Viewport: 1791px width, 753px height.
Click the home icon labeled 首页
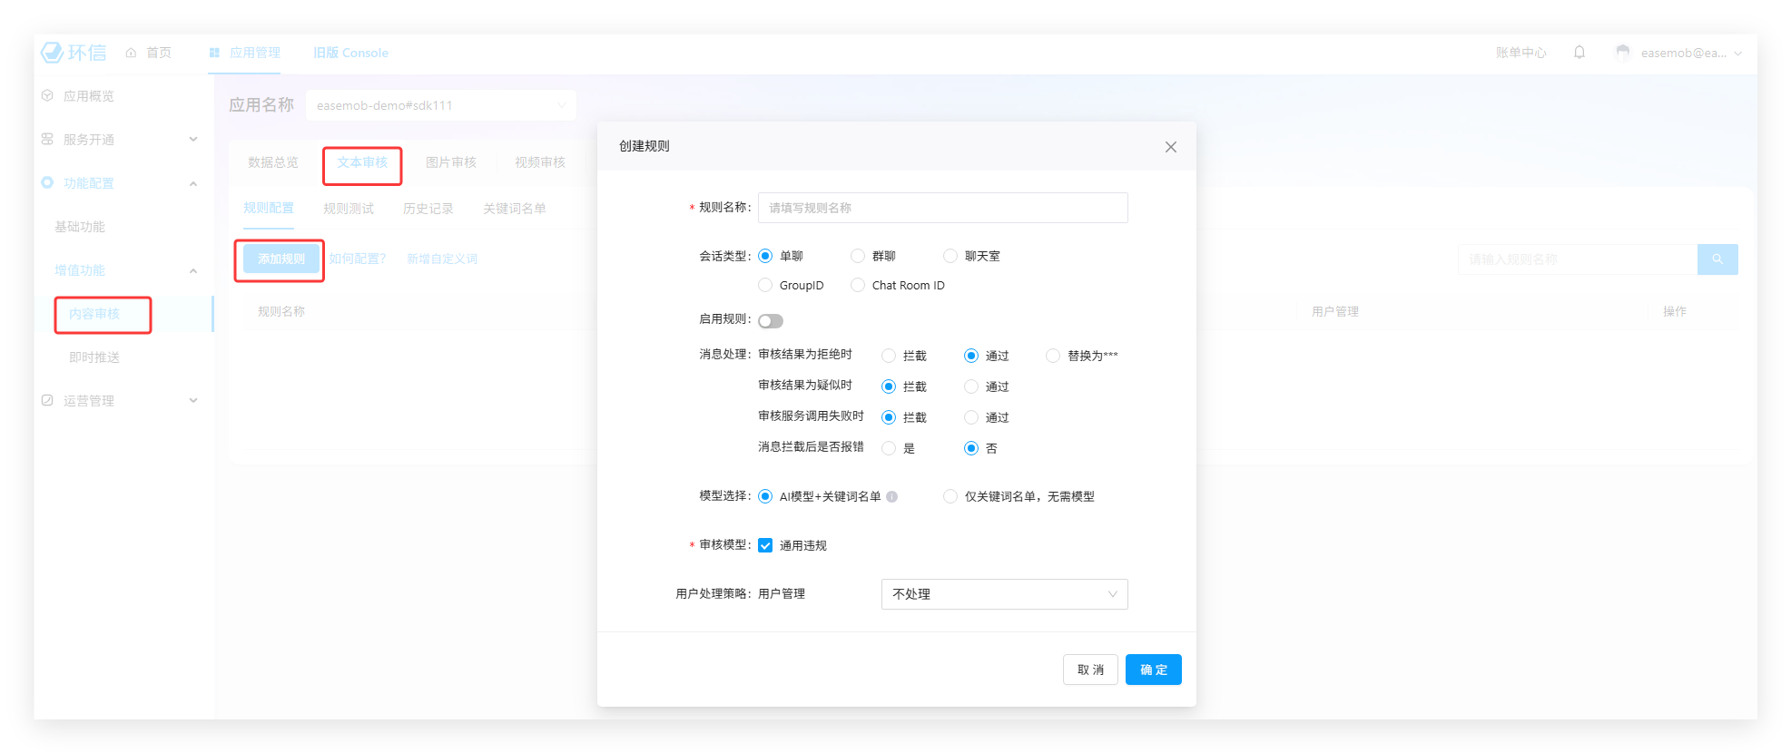click(x=132, y=53)
